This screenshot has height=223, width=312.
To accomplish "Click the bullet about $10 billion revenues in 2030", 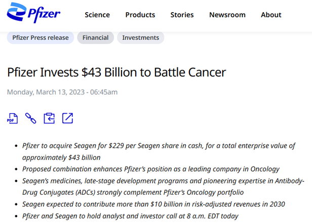I will [153, 204].
